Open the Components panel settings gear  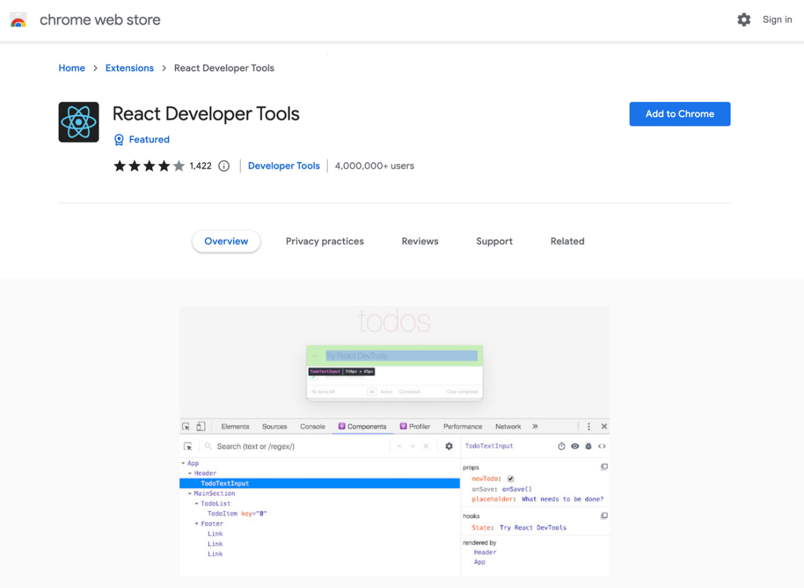(x=450, y=446)
